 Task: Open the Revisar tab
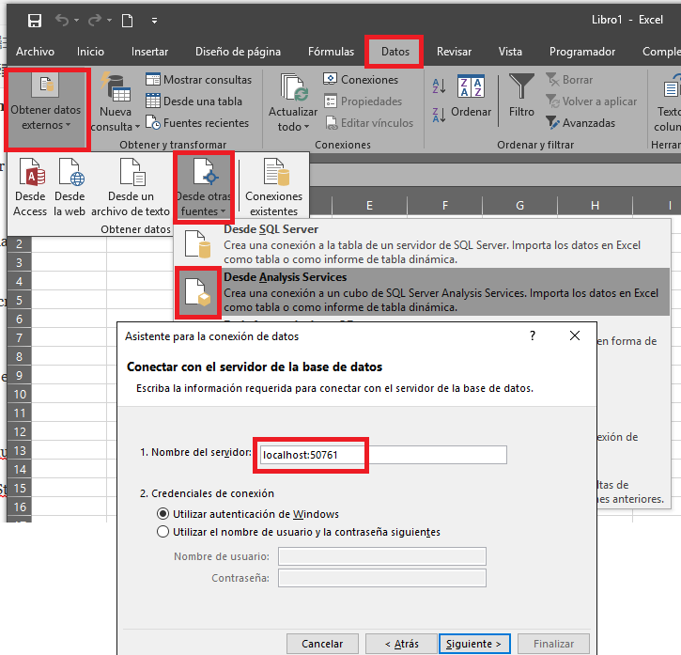(x=454, y=52)
